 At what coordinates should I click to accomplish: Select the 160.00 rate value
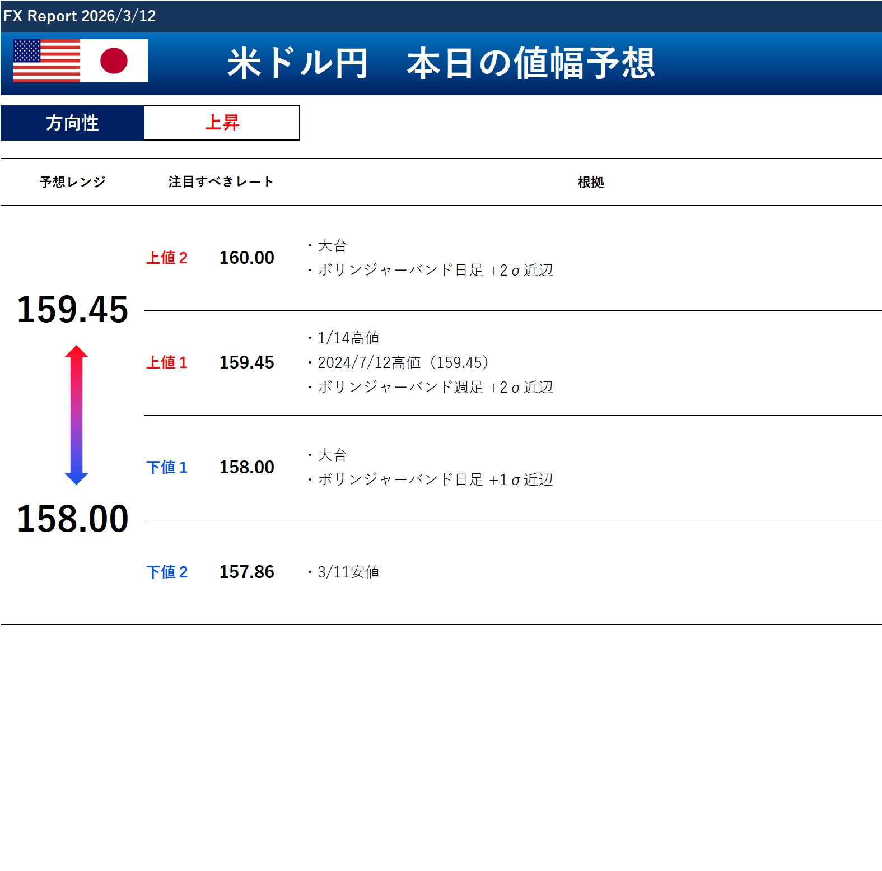246,258
